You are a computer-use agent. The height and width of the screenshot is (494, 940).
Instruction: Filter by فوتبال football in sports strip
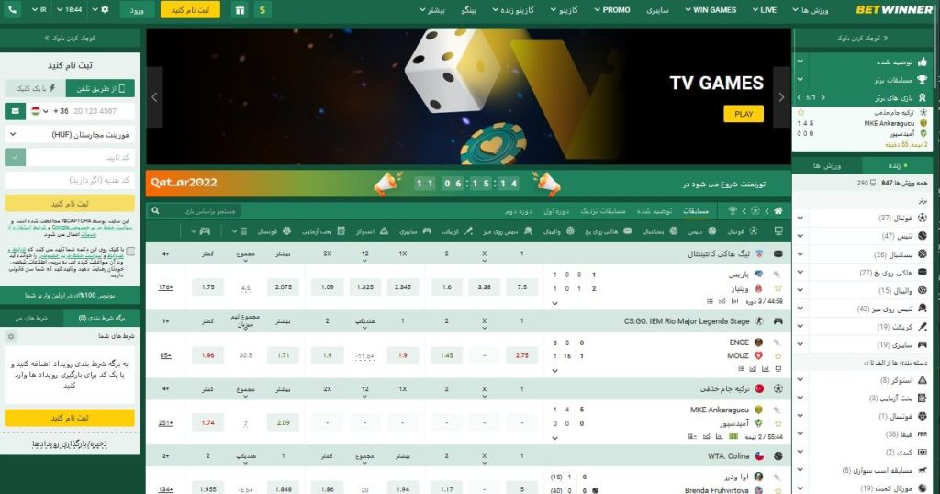[742, 230]
